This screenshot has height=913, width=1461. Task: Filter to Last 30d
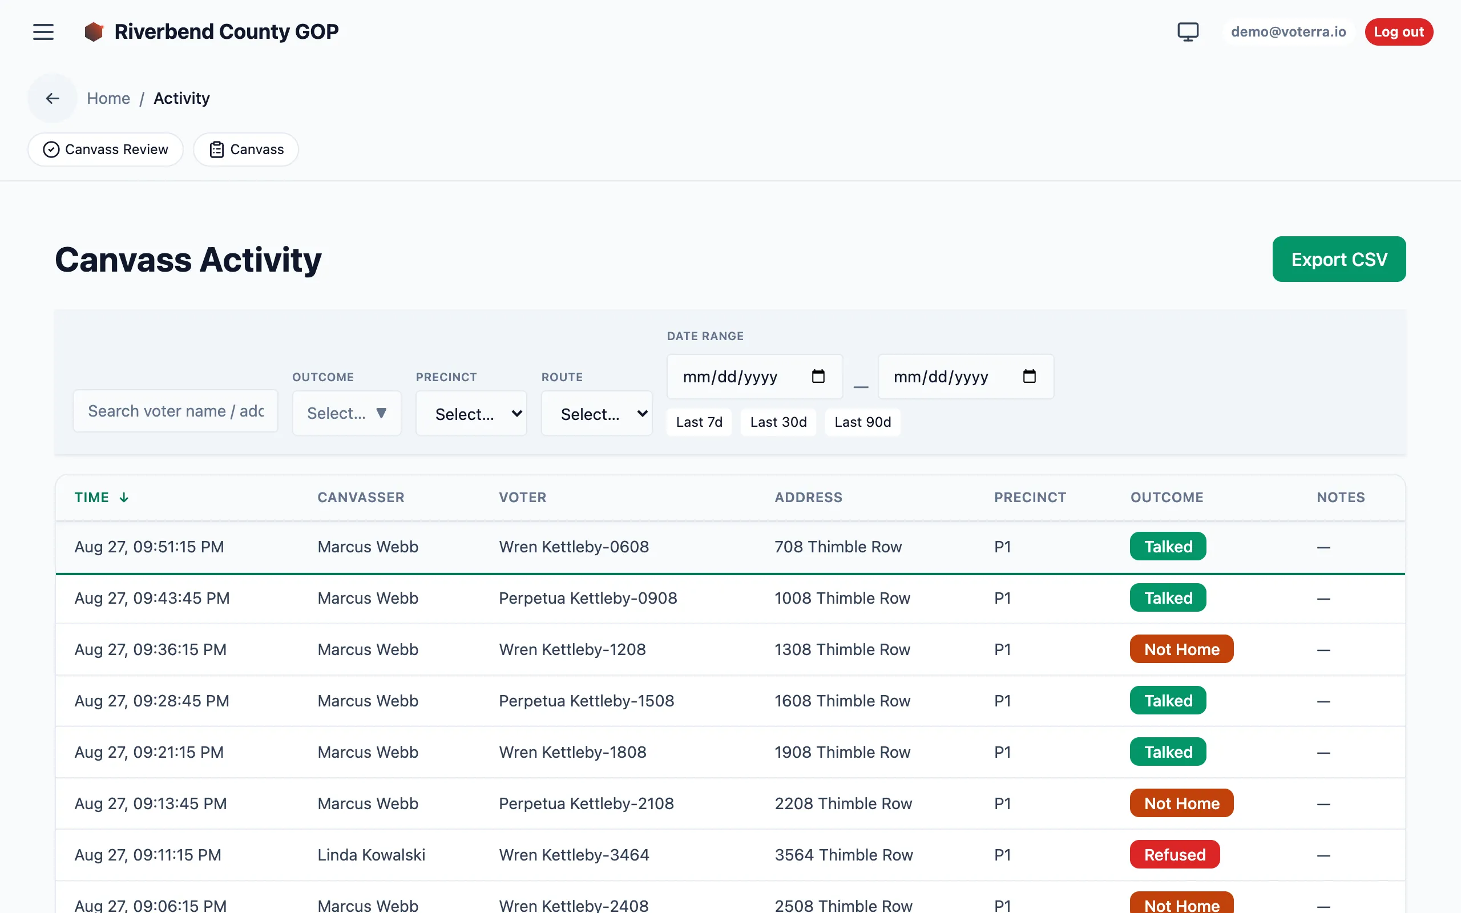(x=778, y=422)
